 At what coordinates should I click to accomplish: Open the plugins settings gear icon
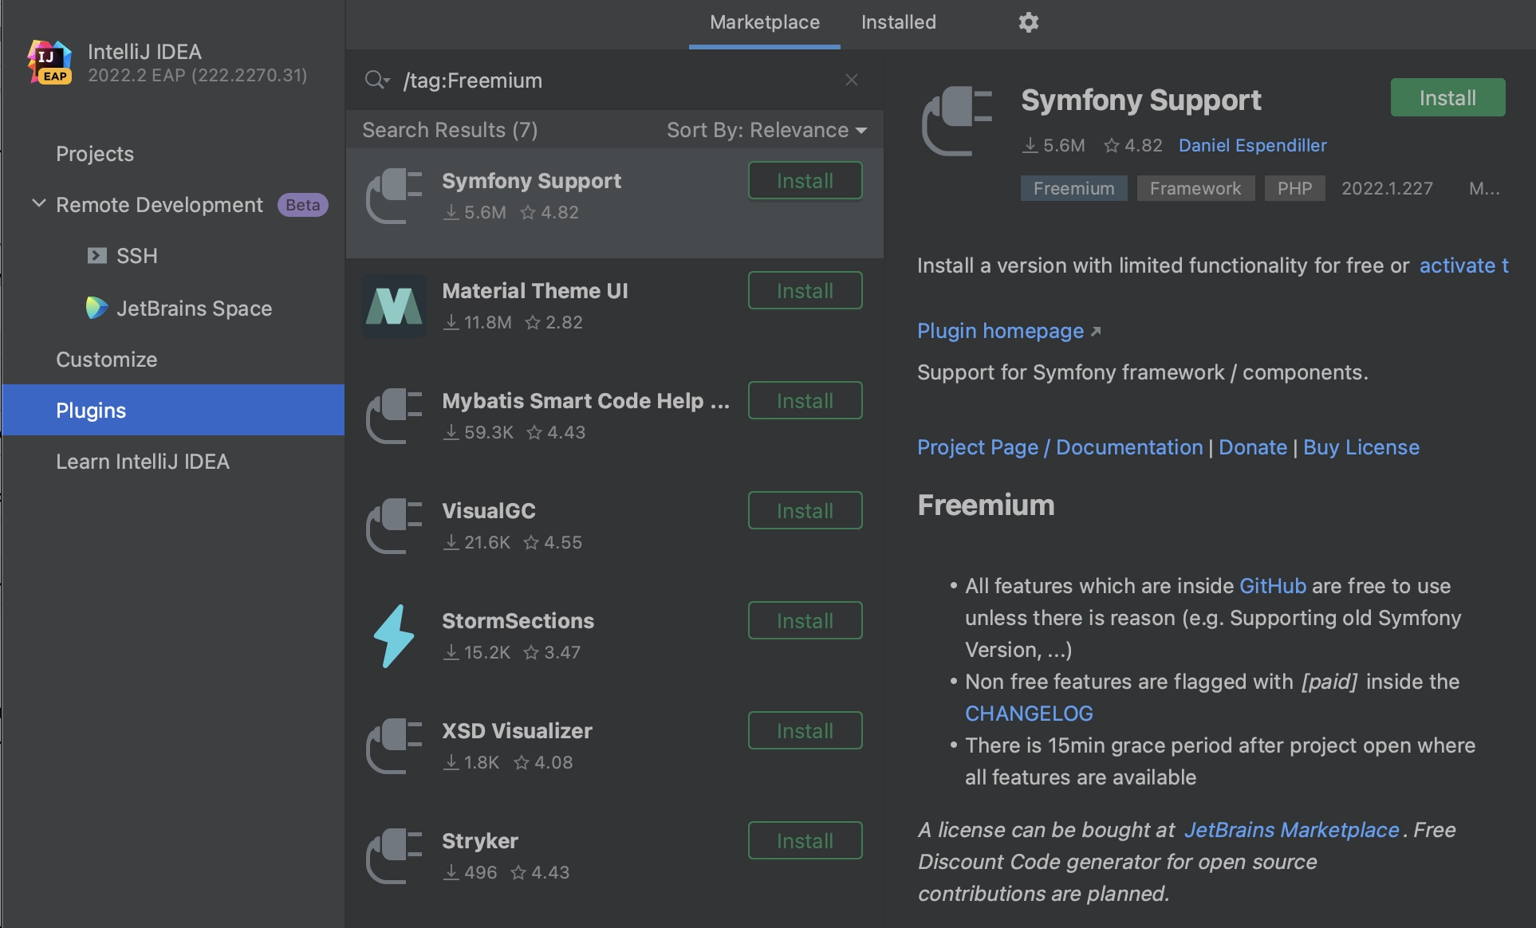(1029, 22)
